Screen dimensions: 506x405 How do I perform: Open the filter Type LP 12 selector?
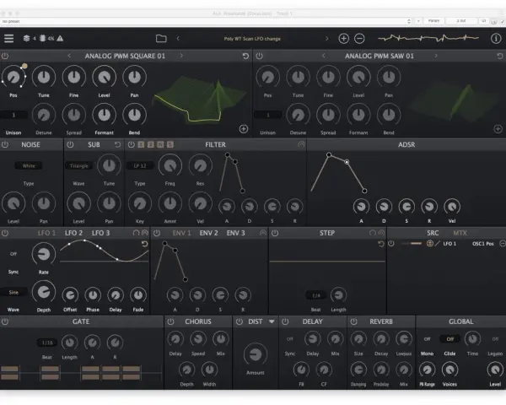[x=140, y=165]
